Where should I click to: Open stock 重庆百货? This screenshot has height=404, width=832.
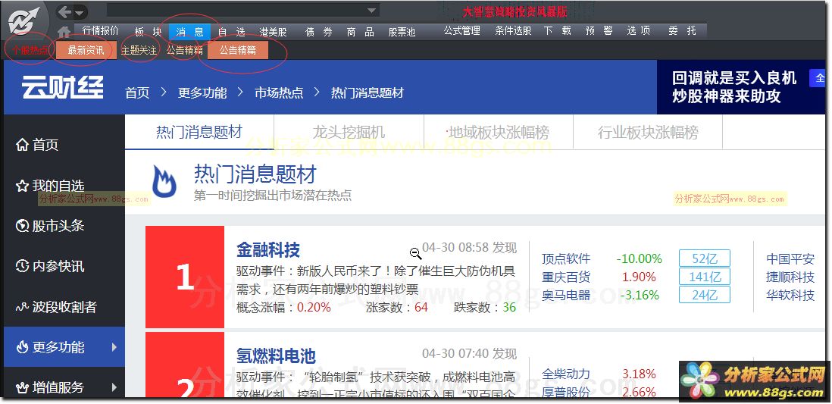click(565, 277)
